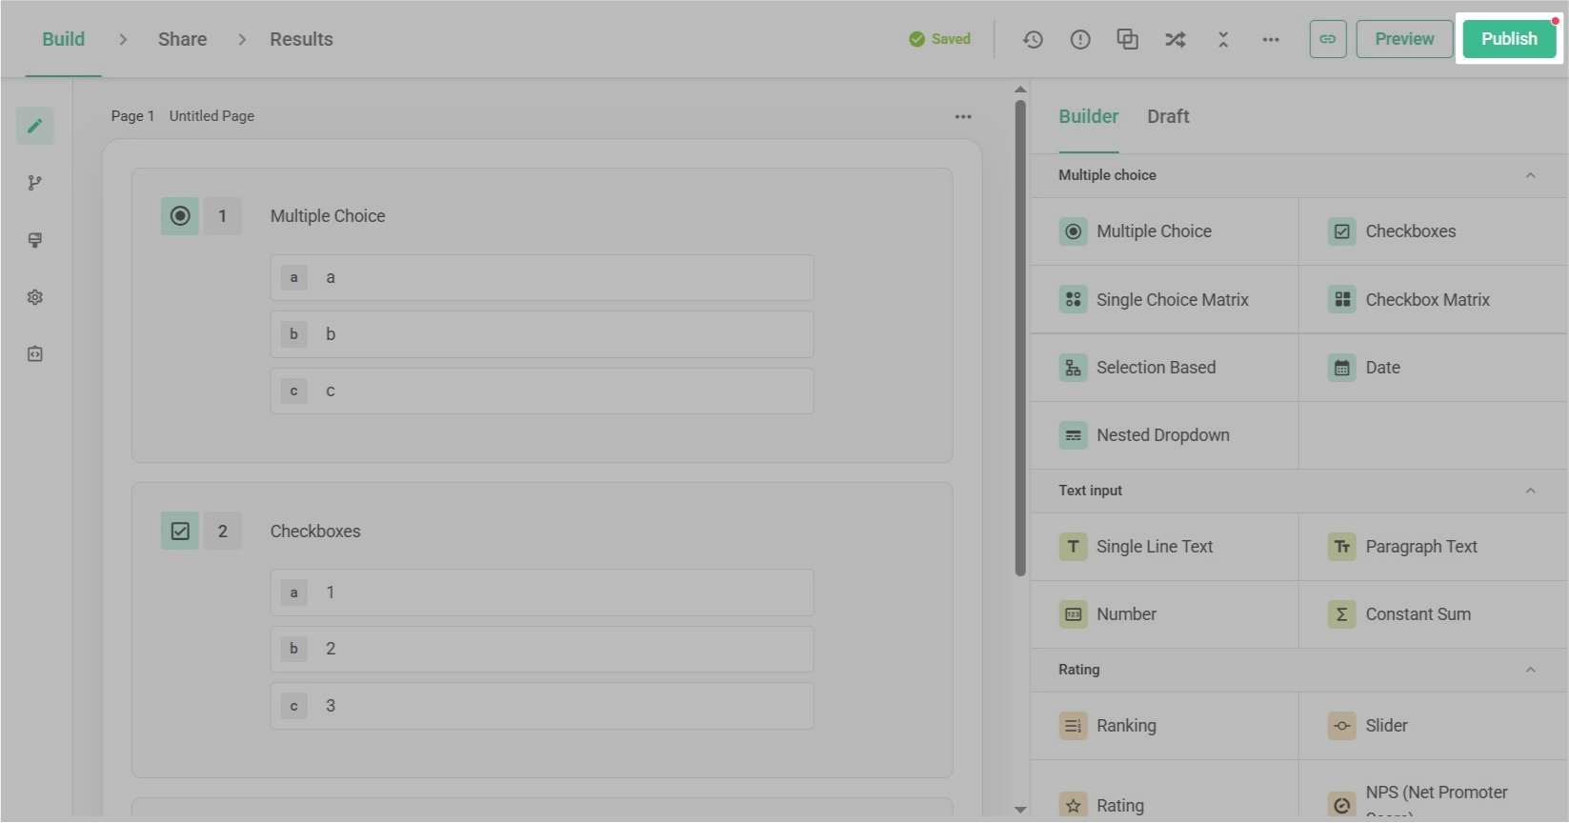Click the duplicate copy icon in toolbar
1569x823 pixels.
(1128, 39)
